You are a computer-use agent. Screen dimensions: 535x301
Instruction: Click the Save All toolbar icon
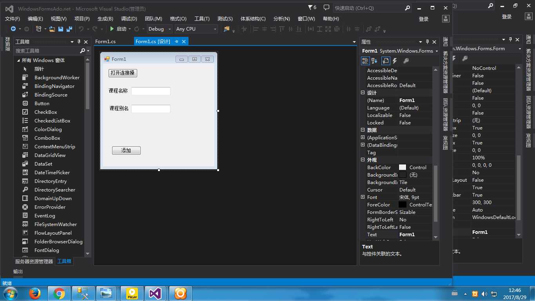coord(69,29)
